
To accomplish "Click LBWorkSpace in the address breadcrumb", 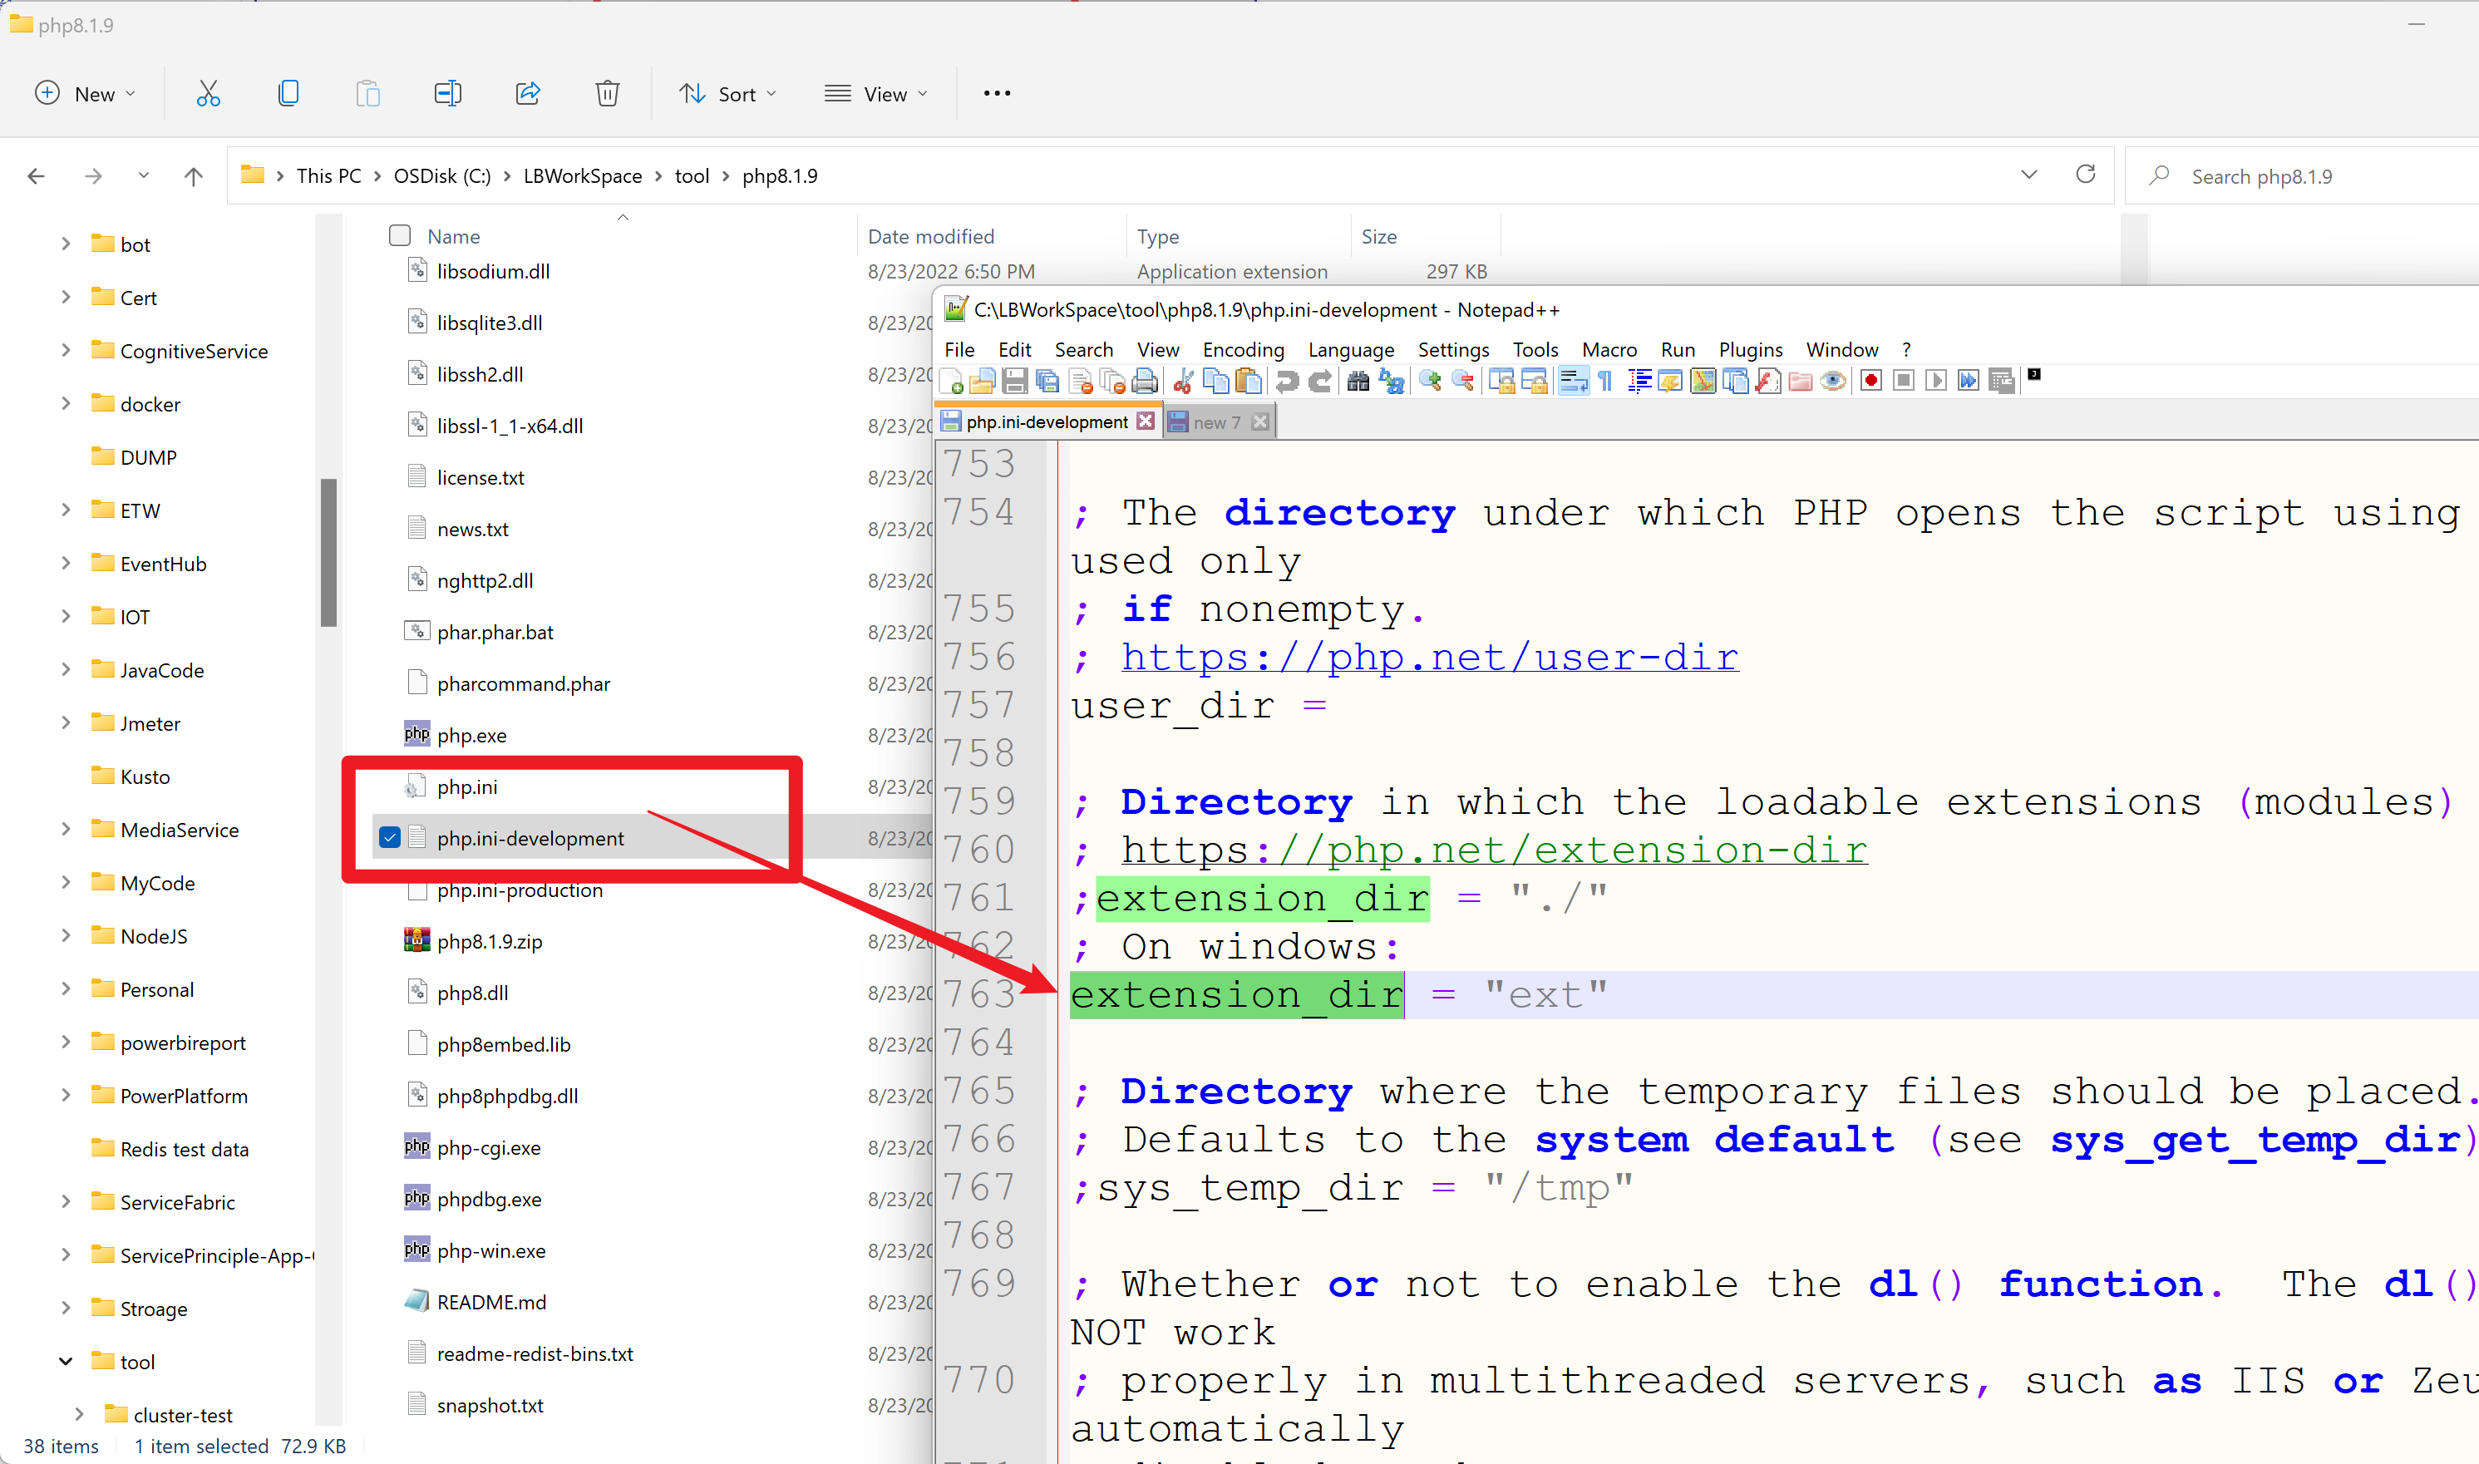I will coord(582,176).
